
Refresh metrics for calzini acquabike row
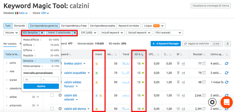[x=227, y=73]
